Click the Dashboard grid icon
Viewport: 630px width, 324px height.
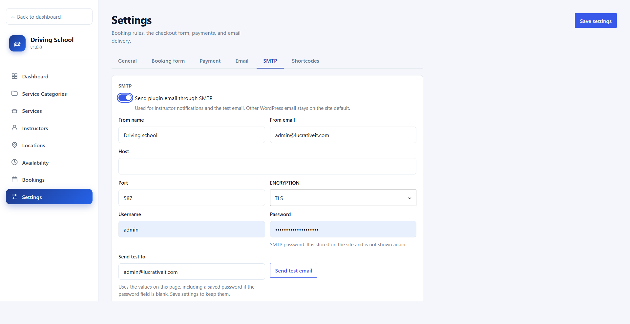[14, 76]
